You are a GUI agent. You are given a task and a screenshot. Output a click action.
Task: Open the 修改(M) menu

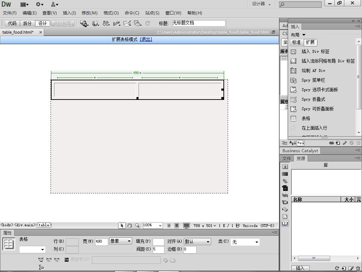click(89, 13)
